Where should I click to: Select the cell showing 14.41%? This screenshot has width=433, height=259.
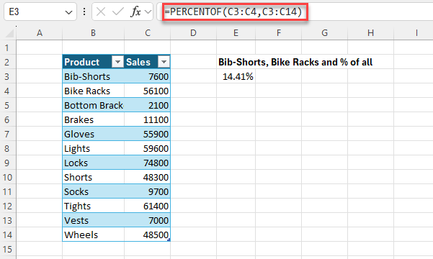[x=236, y=77]
